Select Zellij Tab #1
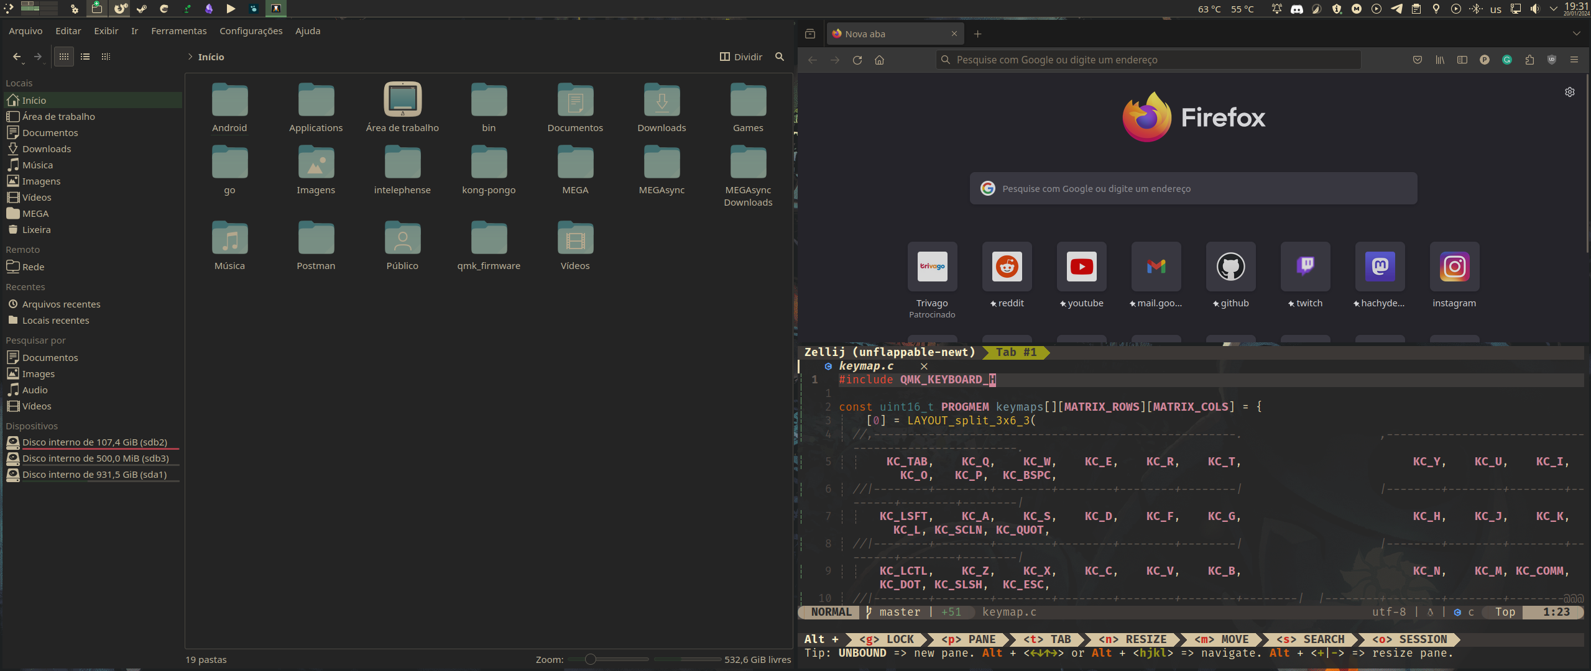1591x671 pixels. pos(1017,352)
